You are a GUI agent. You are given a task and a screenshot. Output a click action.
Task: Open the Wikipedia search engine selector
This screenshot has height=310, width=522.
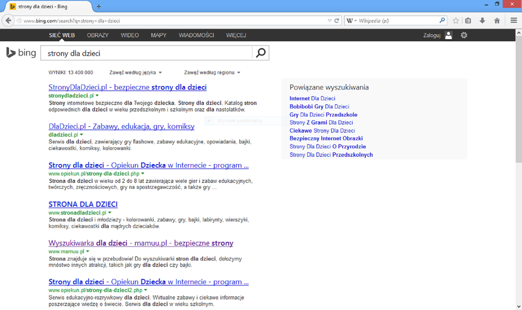tap(352, 21)
